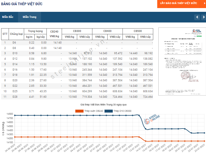206x153 pixels.
Task: Click the Thép cuộn CB240 legend label
Action: tap(94, 111)
